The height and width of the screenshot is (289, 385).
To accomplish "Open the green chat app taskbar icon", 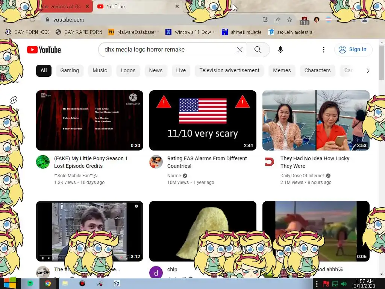I will pos(30,284).
